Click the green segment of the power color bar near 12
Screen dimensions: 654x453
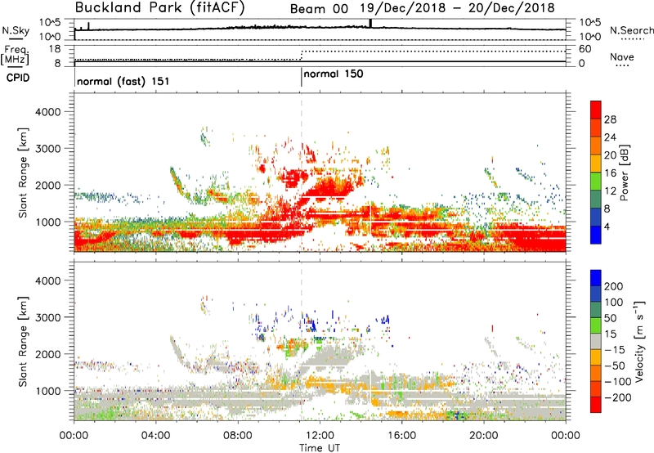[x=596, y=182]
